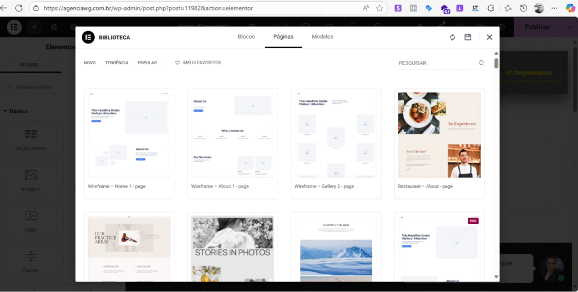Click the library scrollbar up arrow

496,54
